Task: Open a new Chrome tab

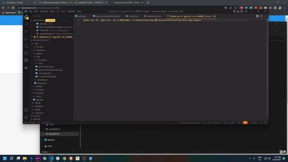Action: tap(148, 3)
